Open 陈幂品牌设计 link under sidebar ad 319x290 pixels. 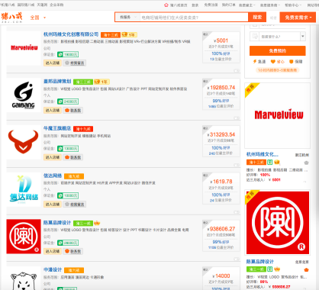pyautogui.click(x=260, y=262)
